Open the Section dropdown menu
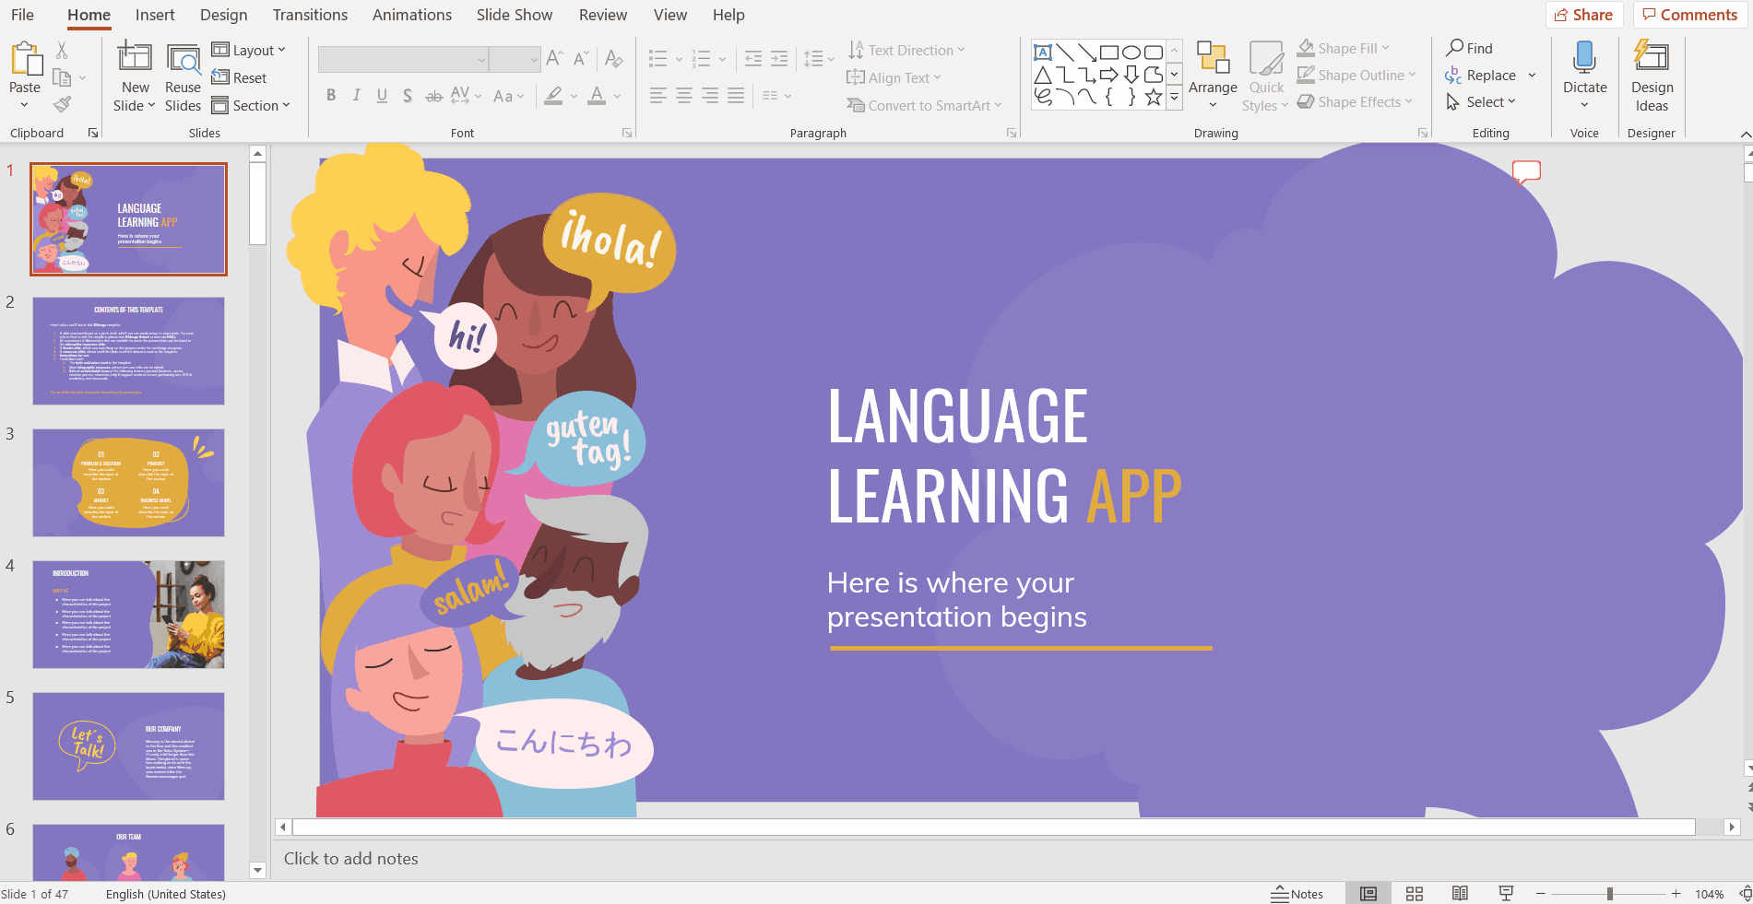The height and width of the screenshot is (904, 1753). click(251, 105)
